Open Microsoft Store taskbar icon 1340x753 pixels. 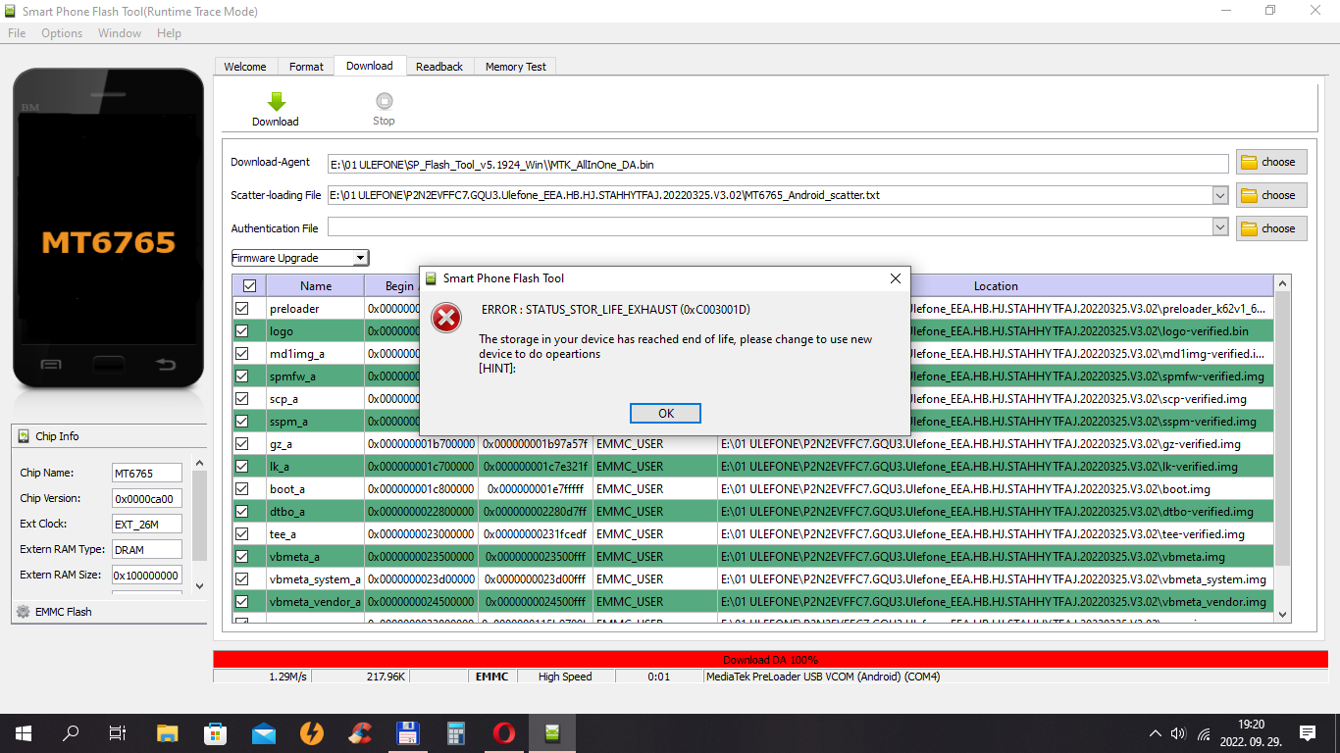[215, 732]
